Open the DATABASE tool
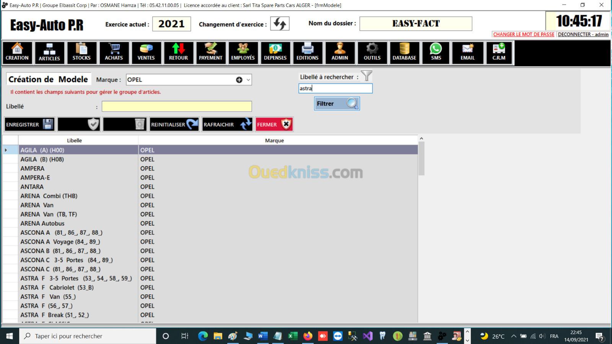The height and width of the screenshot is (344, 612). [404, 53]
